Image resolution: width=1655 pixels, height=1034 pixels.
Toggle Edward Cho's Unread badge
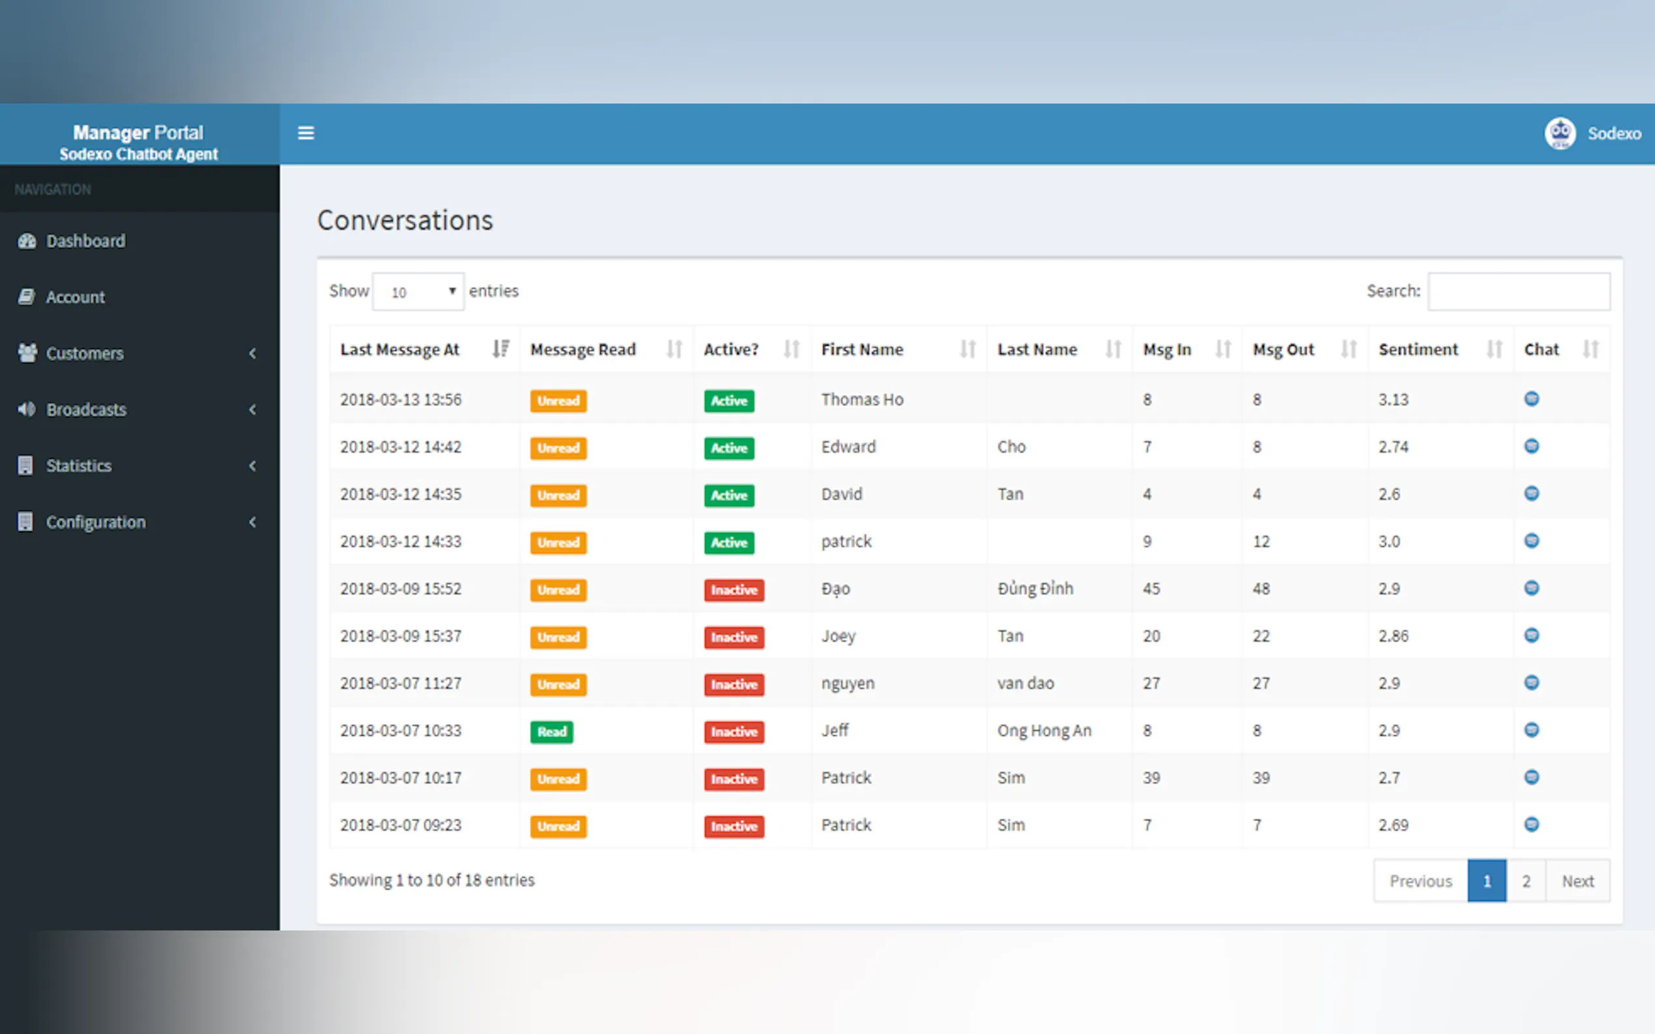pos(558,448)
